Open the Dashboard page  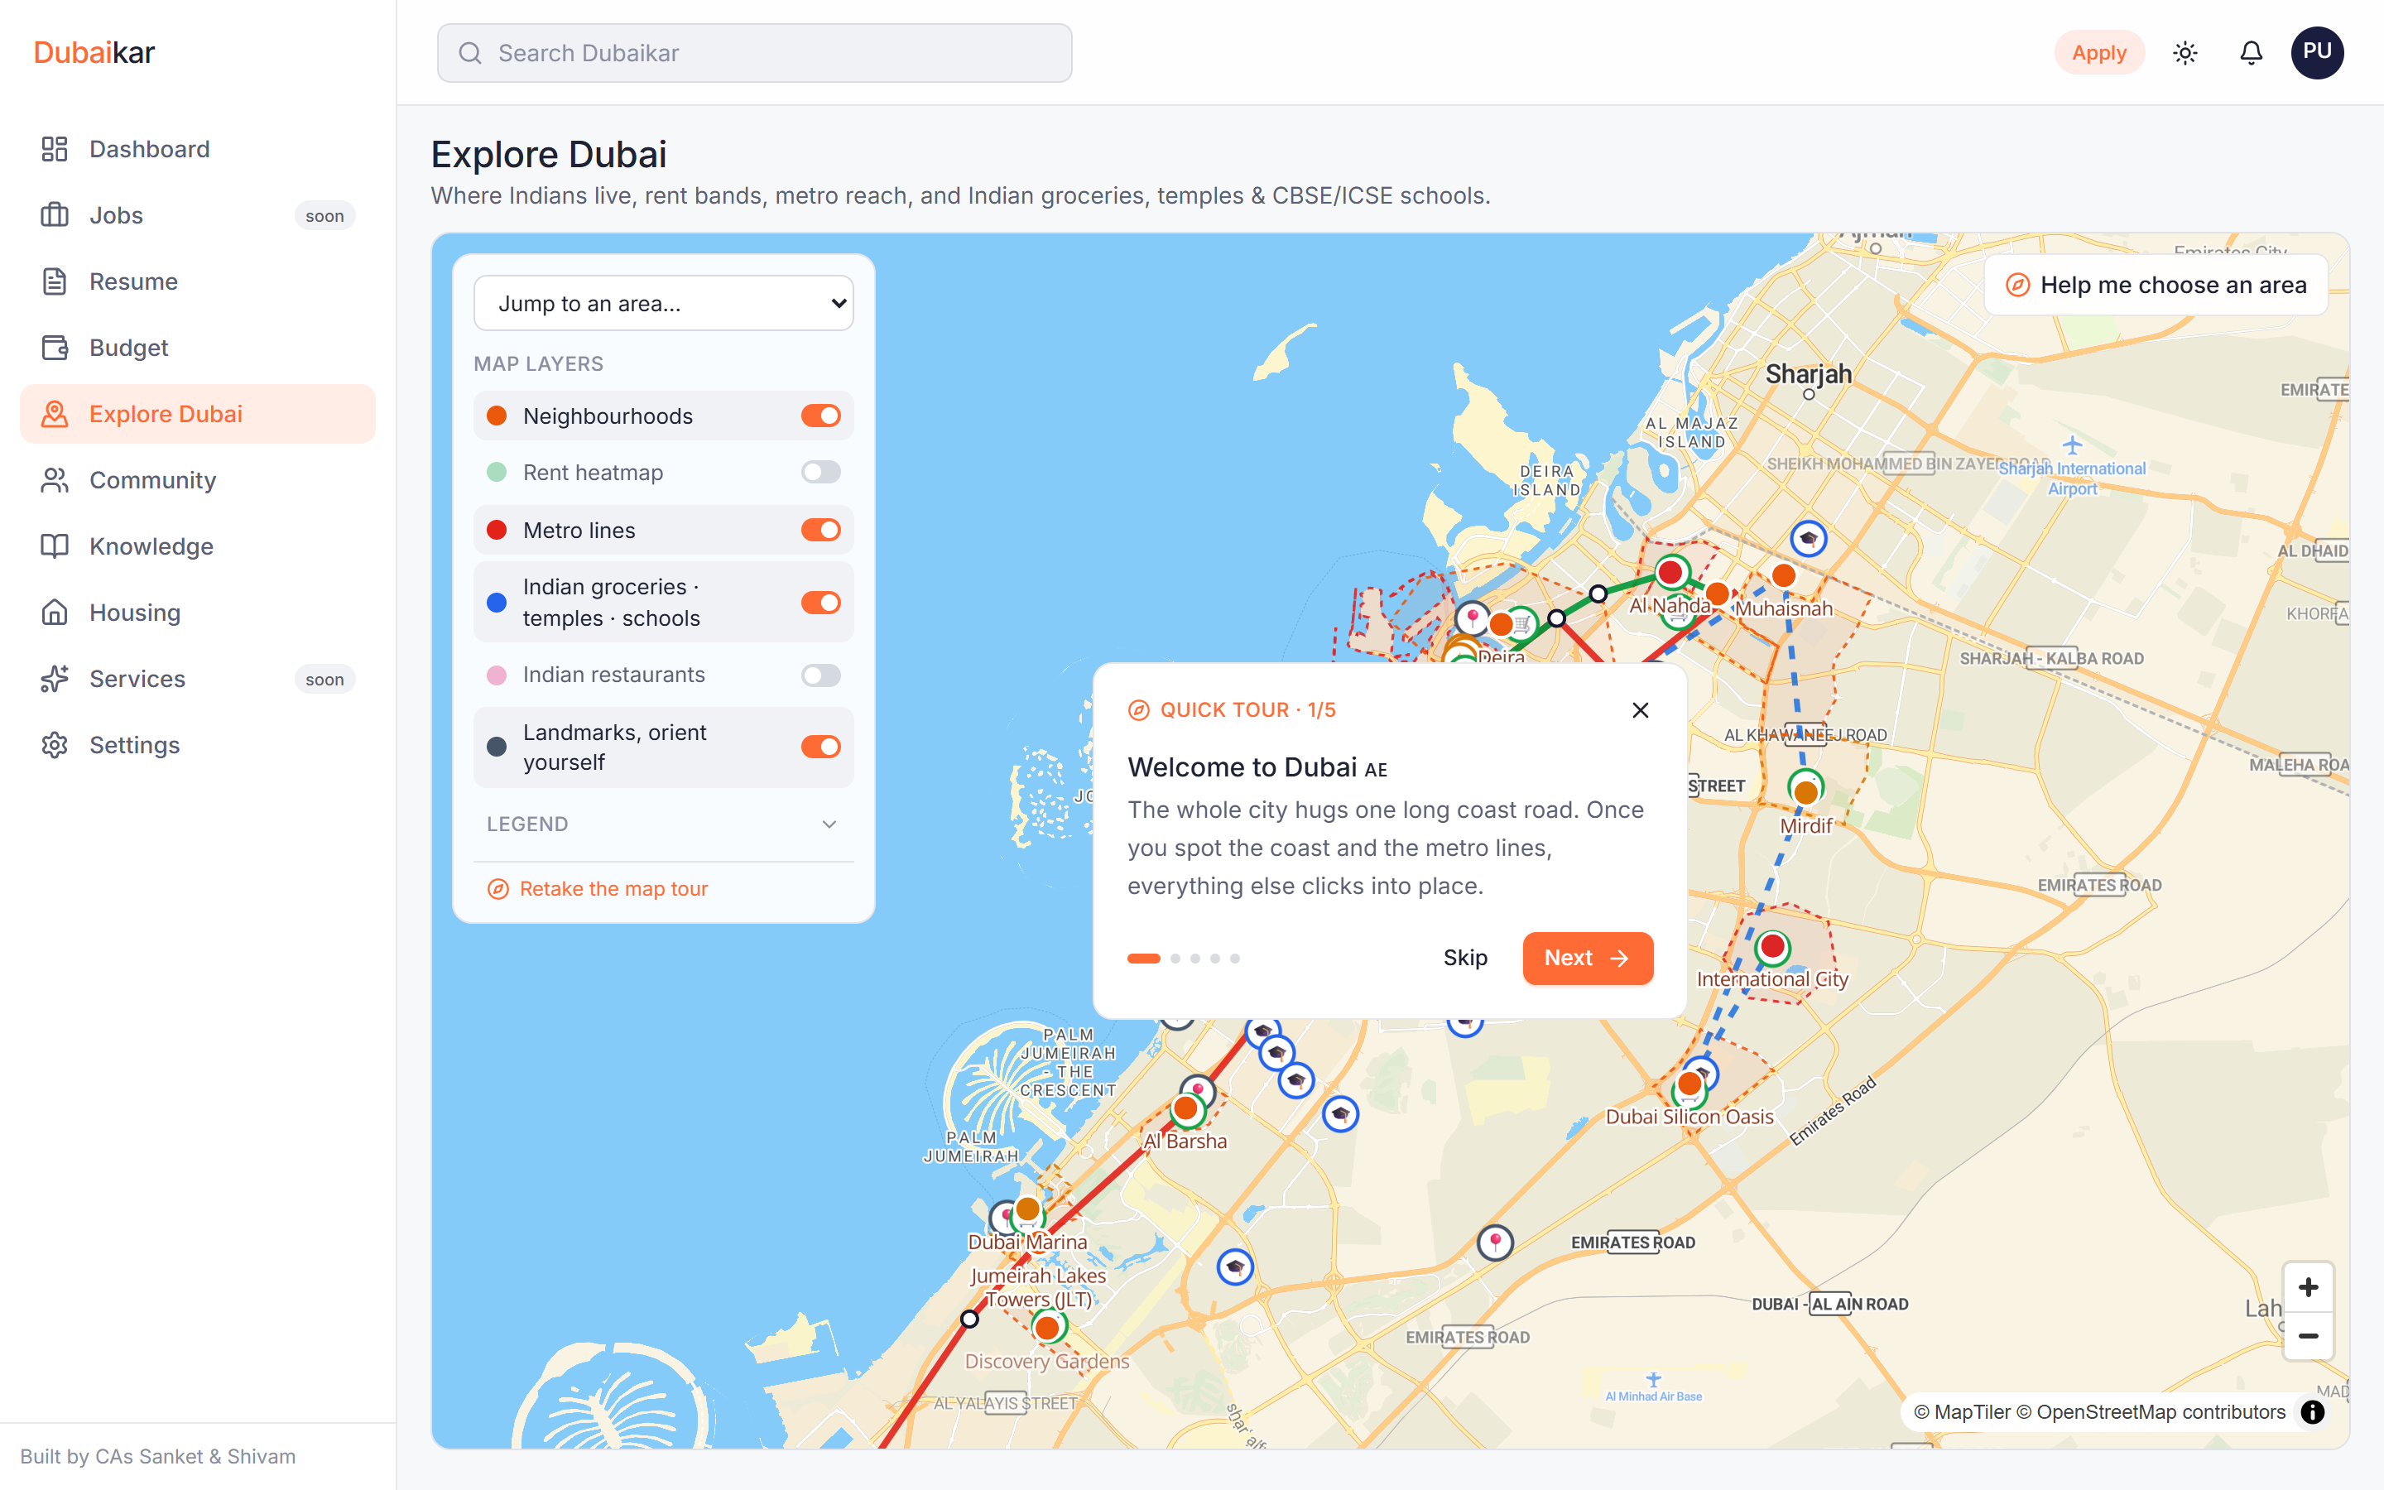coord(197,149)
